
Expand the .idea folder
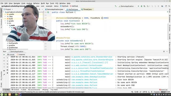click(5, 17)
